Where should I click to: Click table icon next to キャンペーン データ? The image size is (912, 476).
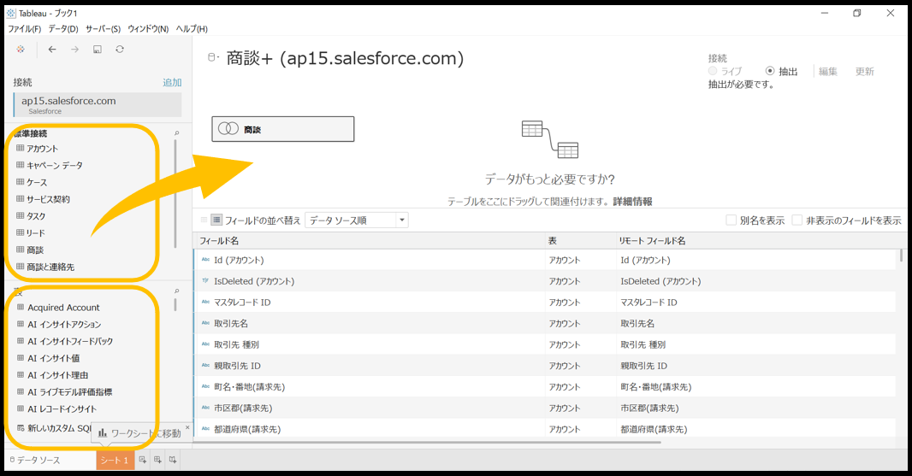(21, 165)
